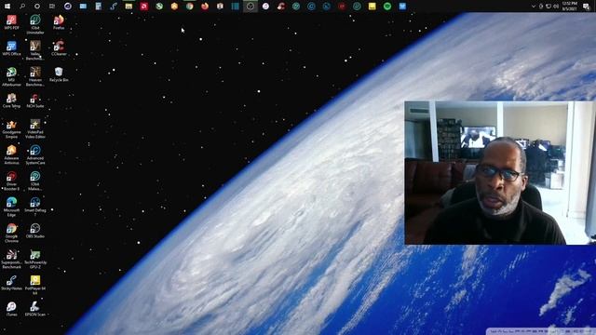Click the EPSON Scan desktop icon

pos(35,309)
